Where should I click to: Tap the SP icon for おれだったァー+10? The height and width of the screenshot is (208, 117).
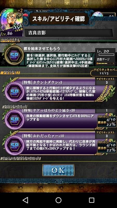point(14,145)
